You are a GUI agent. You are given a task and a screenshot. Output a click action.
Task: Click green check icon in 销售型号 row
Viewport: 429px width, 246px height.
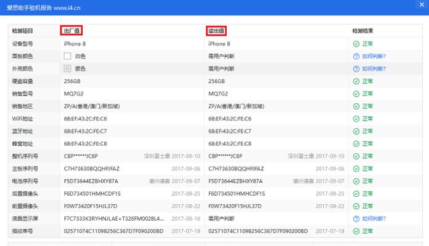[x=356, y=93]
